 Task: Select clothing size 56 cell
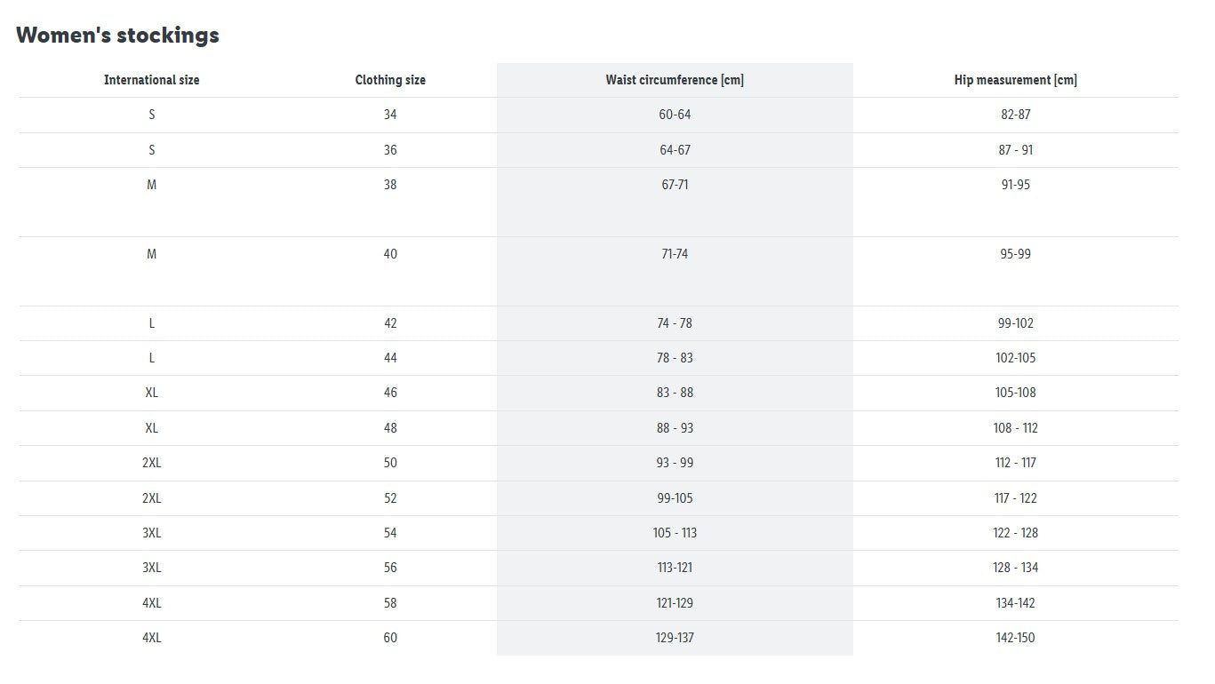(x=390, y=568)
